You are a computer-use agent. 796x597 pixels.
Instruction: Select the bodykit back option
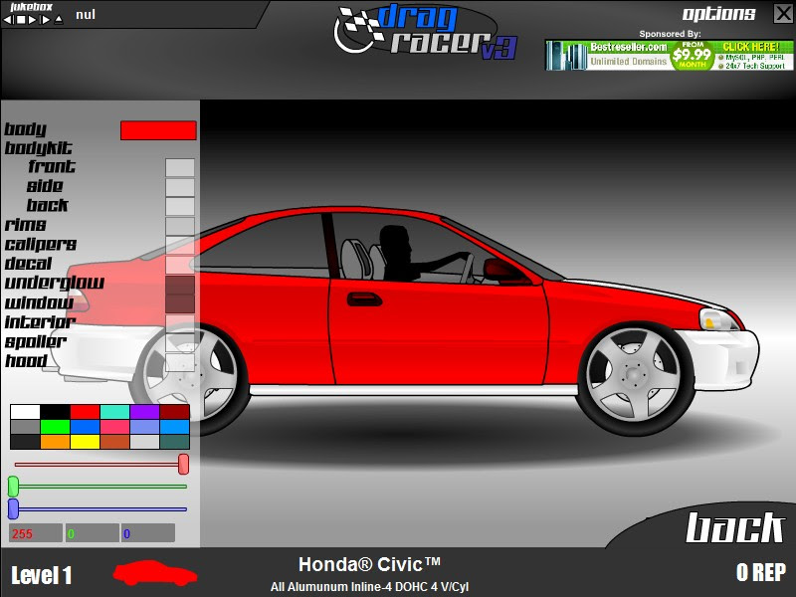(x=47, y=205)
